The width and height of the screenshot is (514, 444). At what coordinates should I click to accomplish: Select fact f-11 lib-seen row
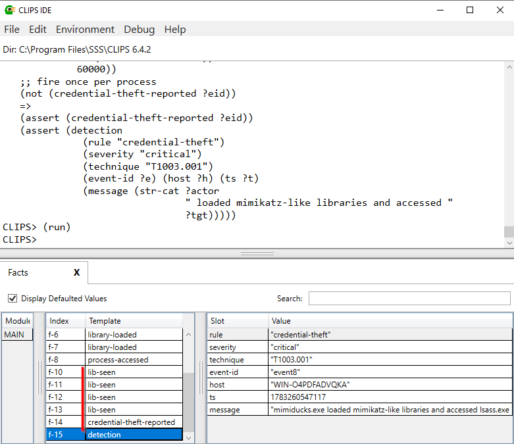(x=115, y=384)
